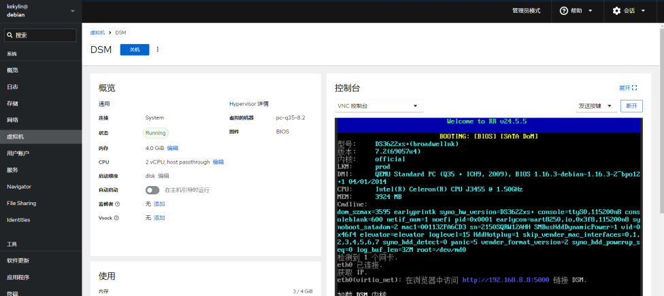Click the Vsock info help icon
The image size is (664, 296).
(116, 218)
